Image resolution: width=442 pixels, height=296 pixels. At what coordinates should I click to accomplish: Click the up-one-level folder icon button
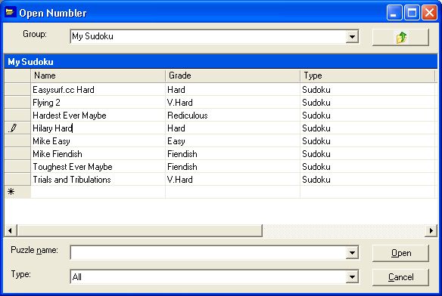coord(400,37)
